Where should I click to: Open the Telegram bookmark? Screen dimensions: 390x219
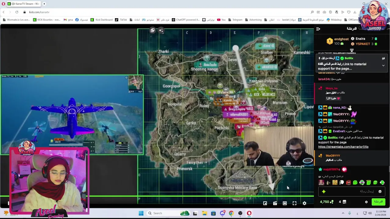coord(235,20)
